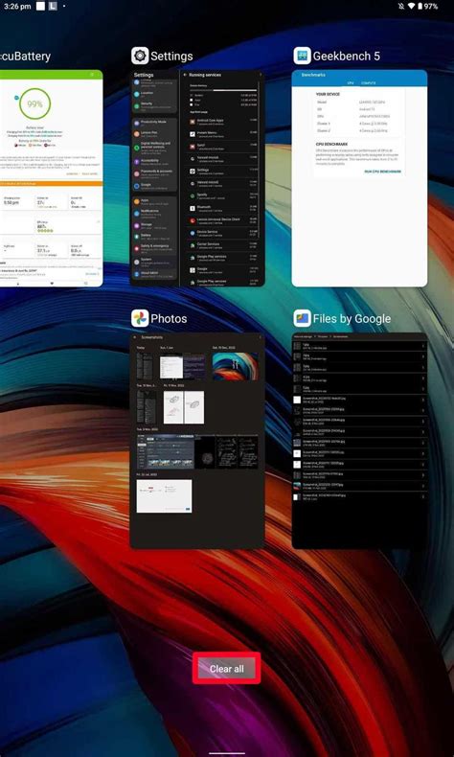
Task: Tap the L notification icon in status bar
Action: point(53,7)
